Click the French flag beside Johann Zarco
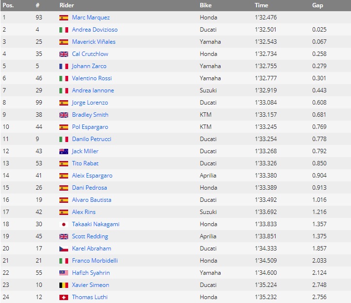This screenshot has height=303, width=351. (x=64, y=67)
